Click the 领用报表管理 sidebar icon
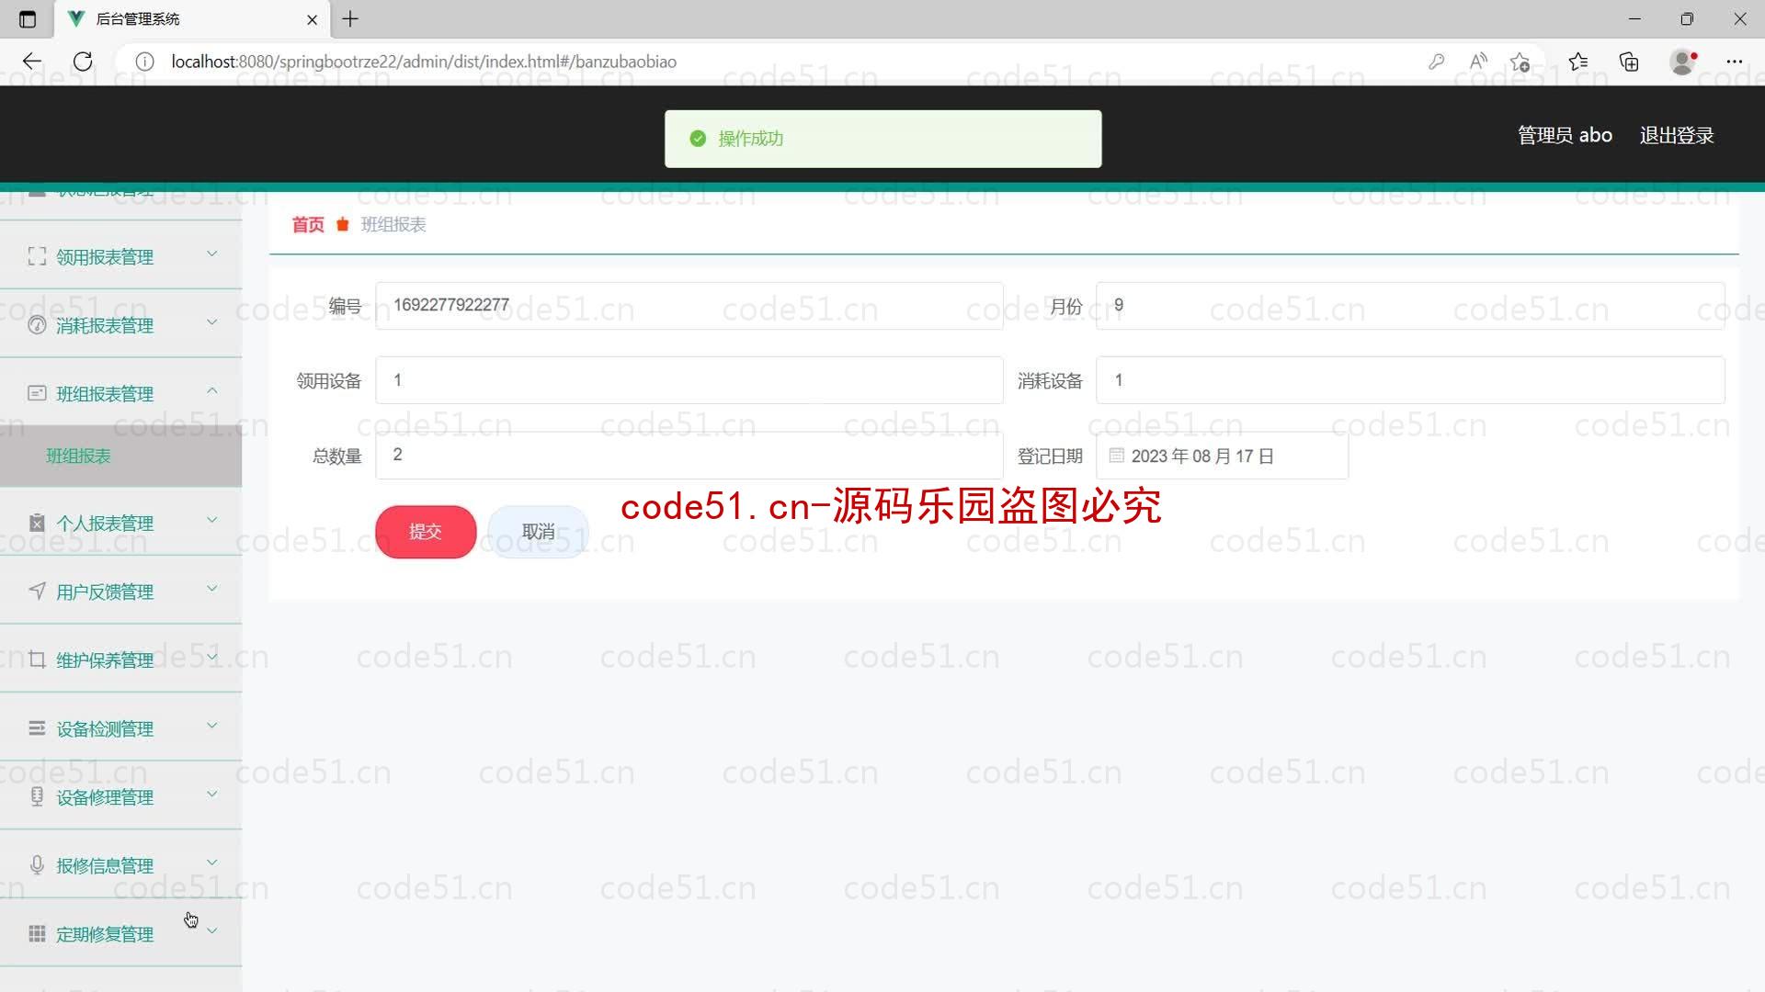The height and width of the screenshot is (992, 1765). (37, 256)
